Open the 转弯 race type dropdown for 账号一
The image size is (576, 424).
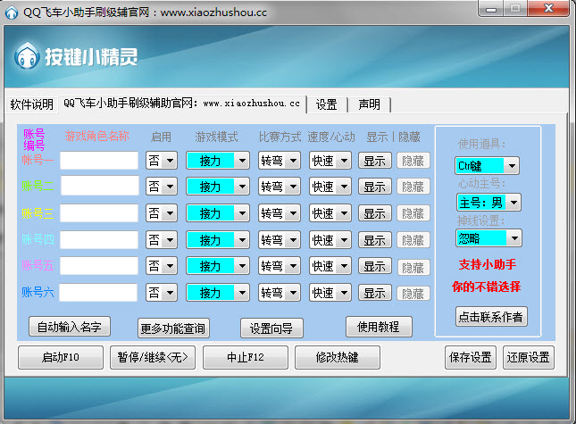[x=280, y=161]
